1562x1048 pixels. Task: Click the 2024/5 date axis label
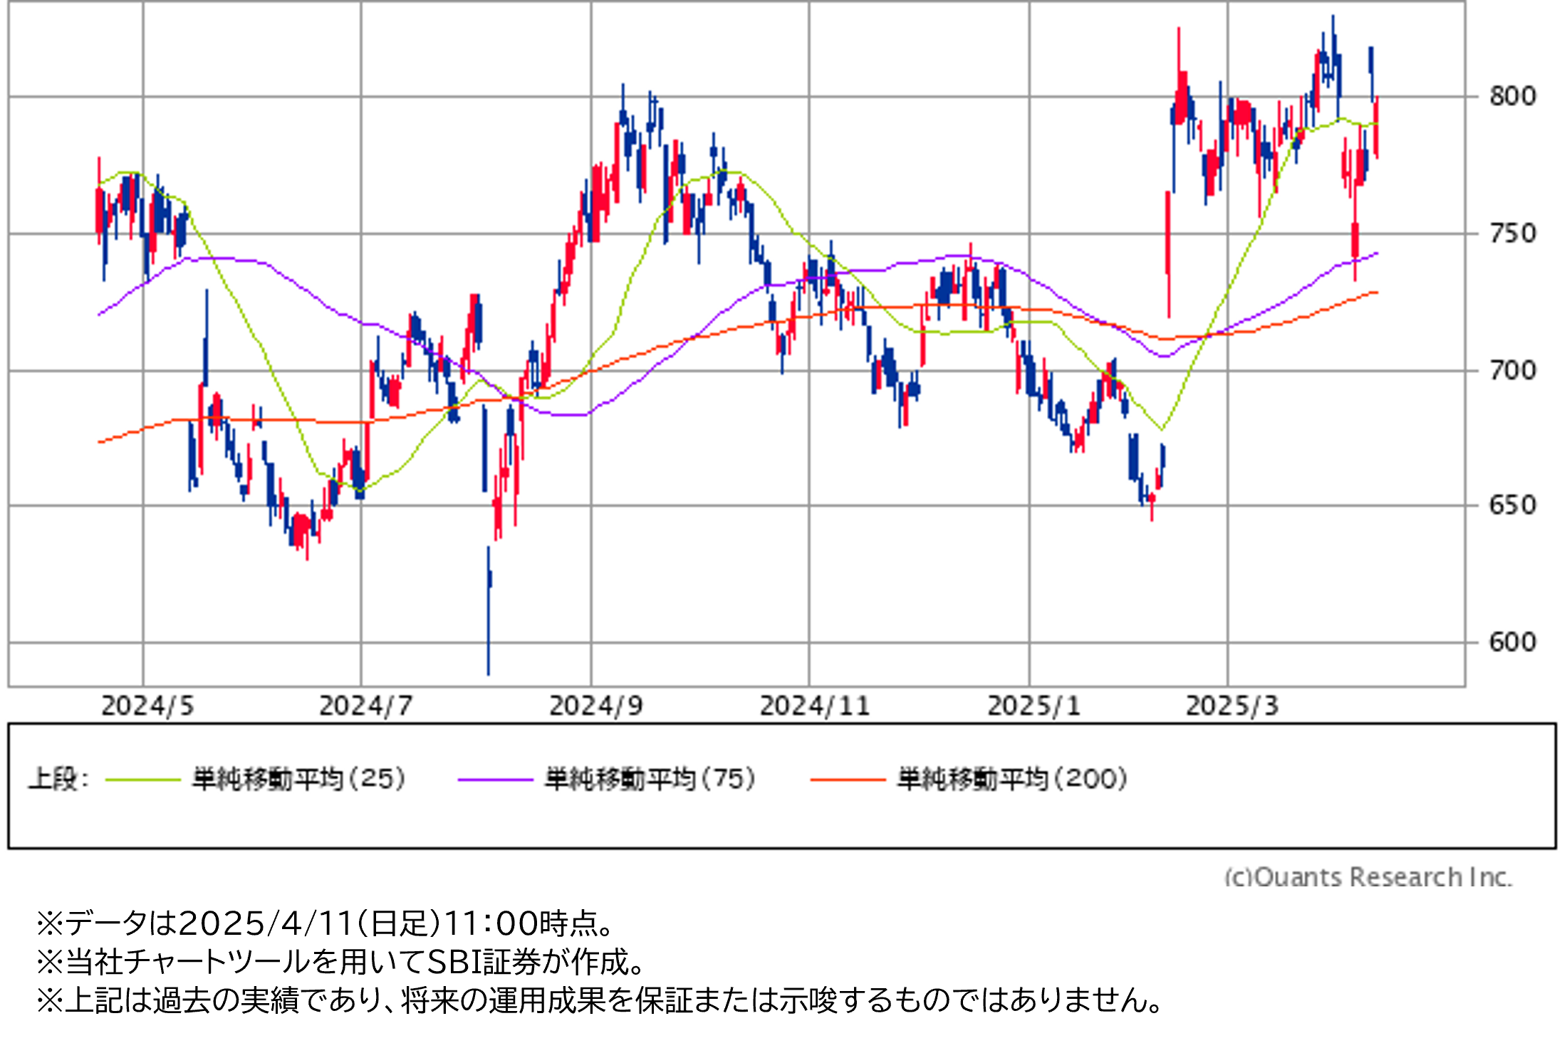[147, 706]
